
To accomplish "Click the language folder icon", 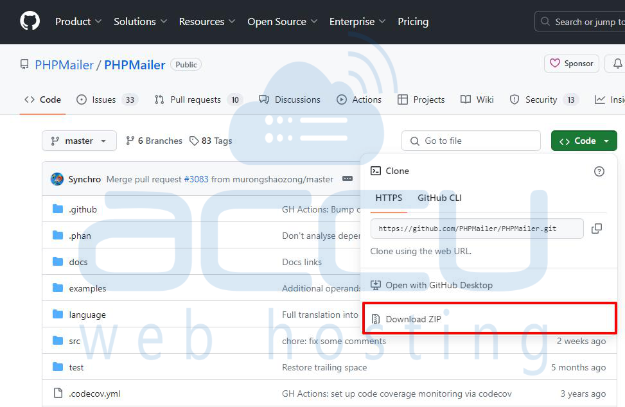I will (x=58, y=314).
